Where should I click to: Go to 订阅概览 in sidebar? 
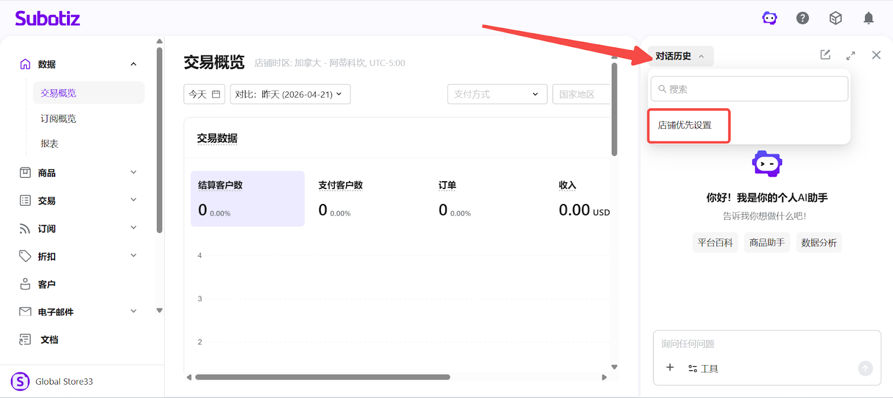point(59,119)
